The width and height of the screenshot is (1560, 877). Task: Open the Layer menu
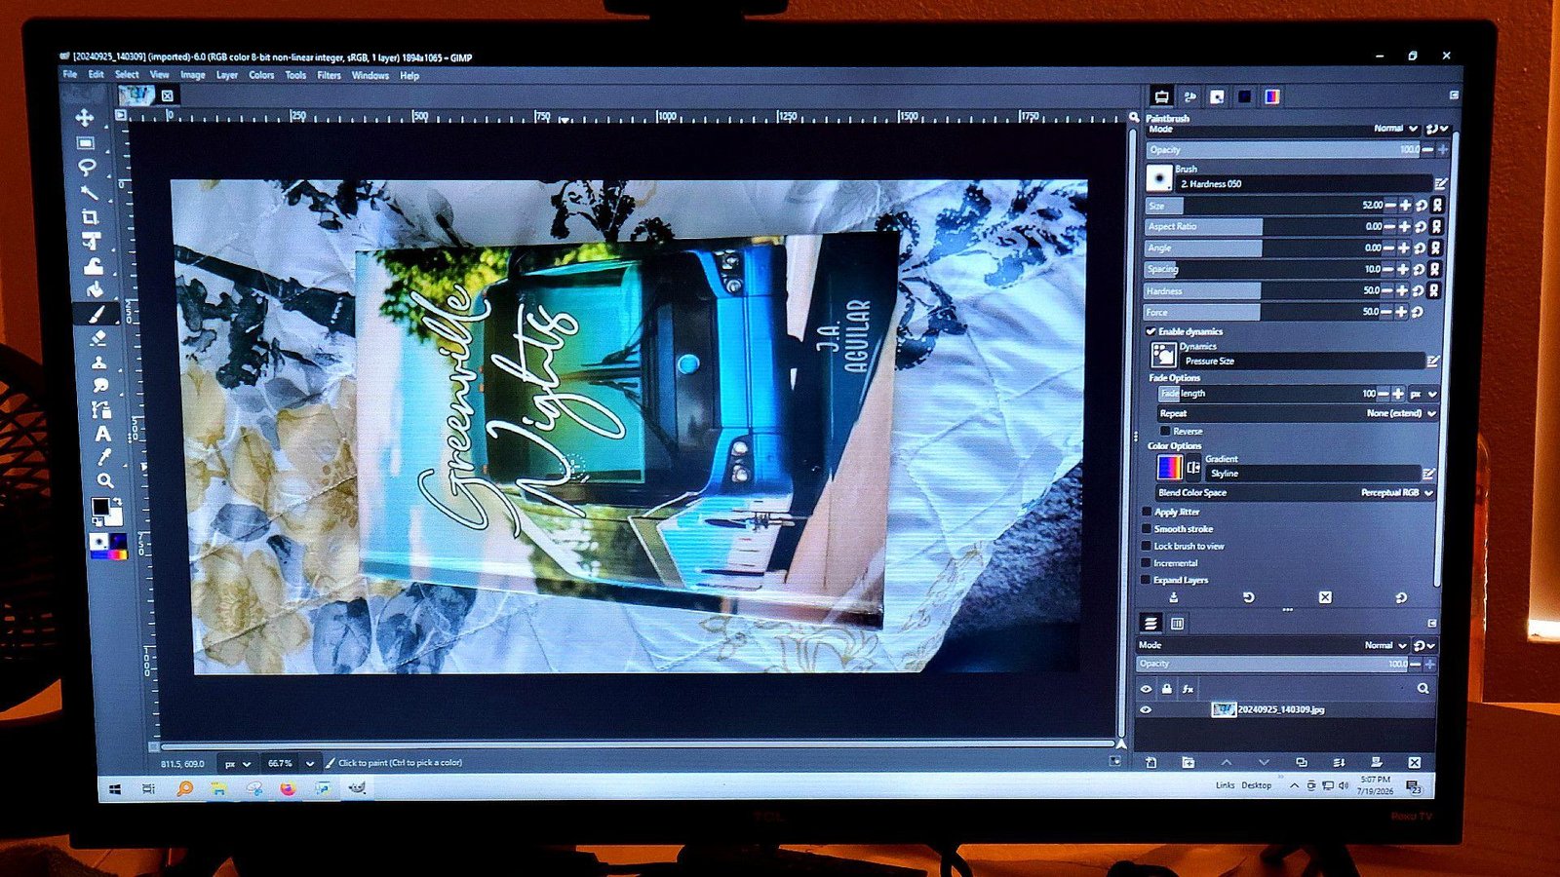tap(227, 75)
